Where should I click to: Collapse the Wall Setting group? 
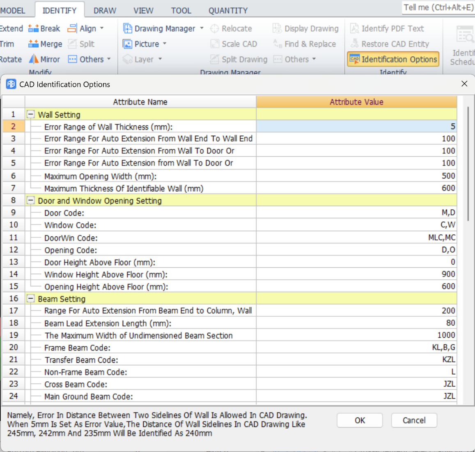[x=31, y=114]
